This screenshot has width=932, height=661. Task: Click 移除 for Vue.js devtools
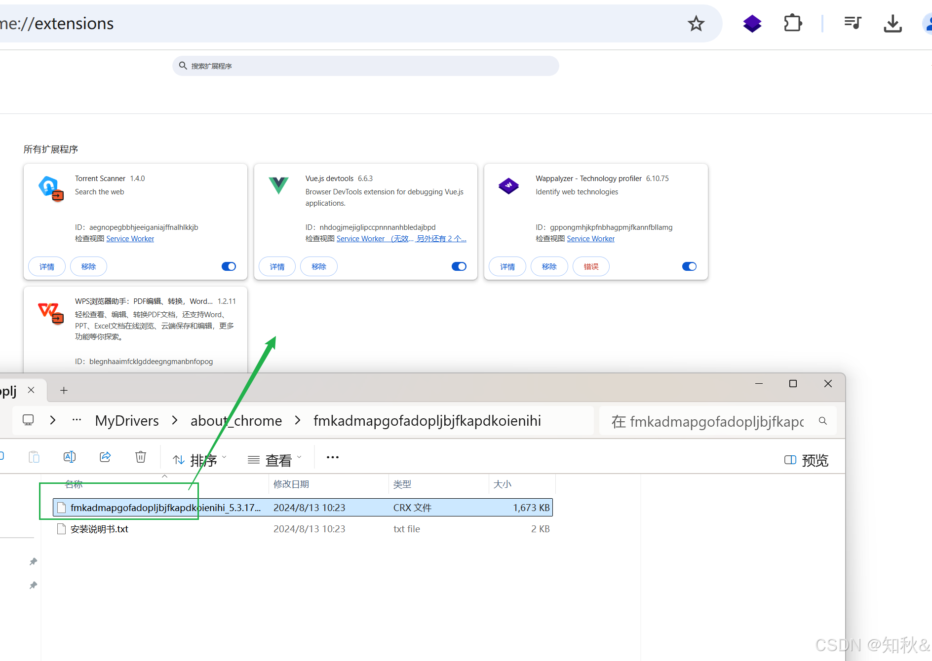(x=319, y=266)
